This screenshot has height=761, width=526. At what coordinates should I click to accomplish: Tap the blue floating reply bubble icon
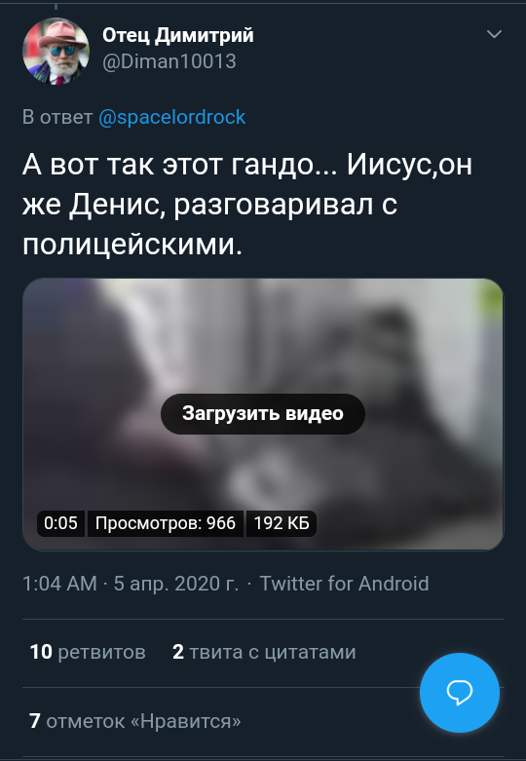pyautogui.click(x=459, y=692)
